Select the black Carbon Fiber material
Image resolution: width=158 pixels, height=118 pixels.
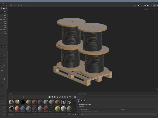(x=23, y=102)
